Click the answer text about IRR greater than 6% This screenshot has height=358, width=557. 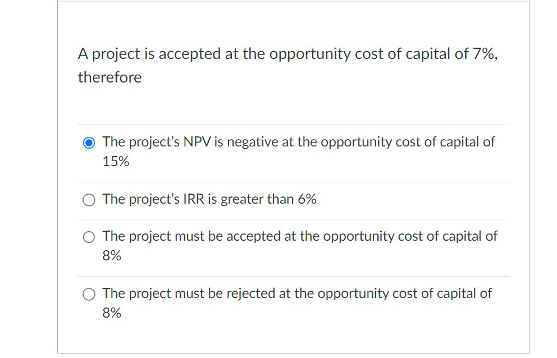(x=209, y=199)
